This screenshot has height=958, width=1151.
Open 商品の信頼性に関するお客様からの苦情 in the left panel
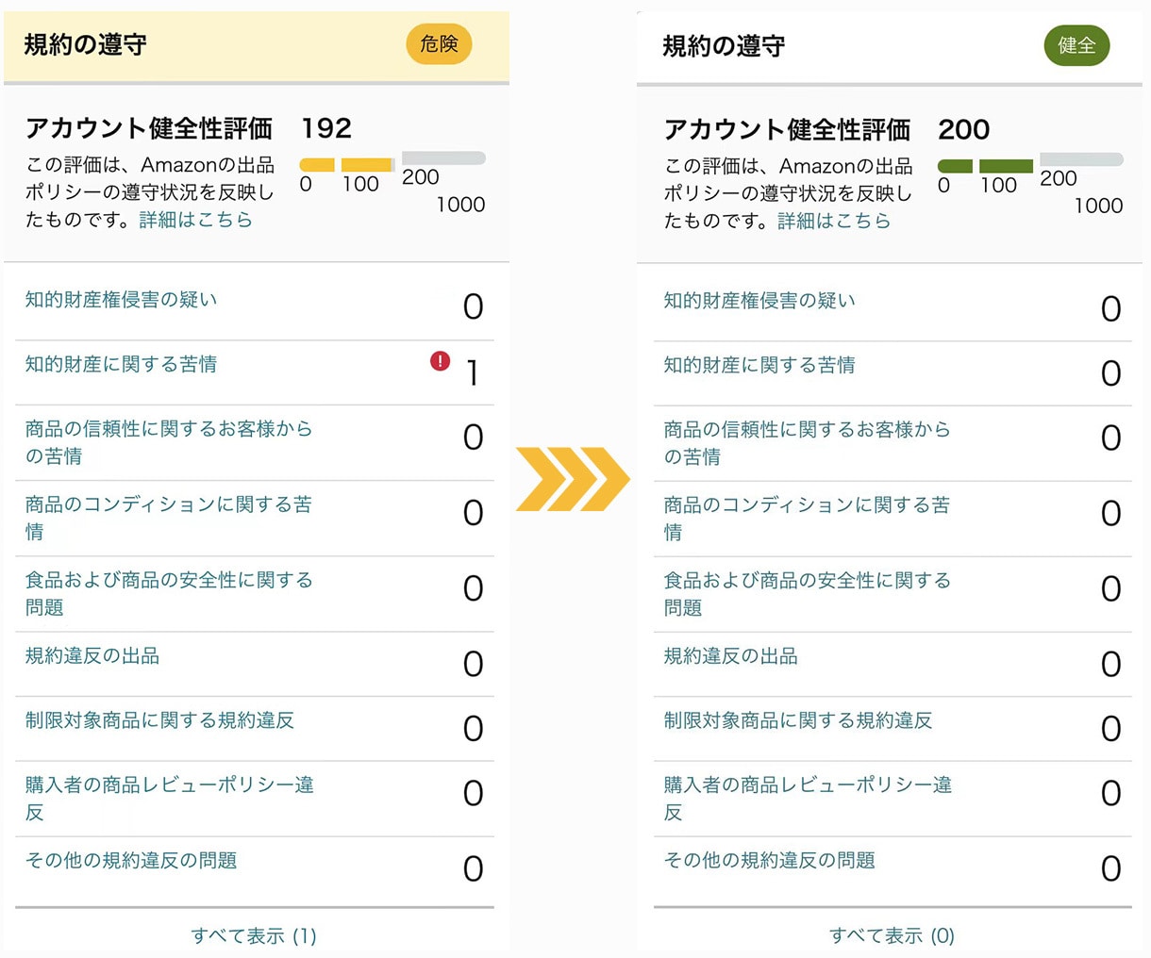pos(169,442)
